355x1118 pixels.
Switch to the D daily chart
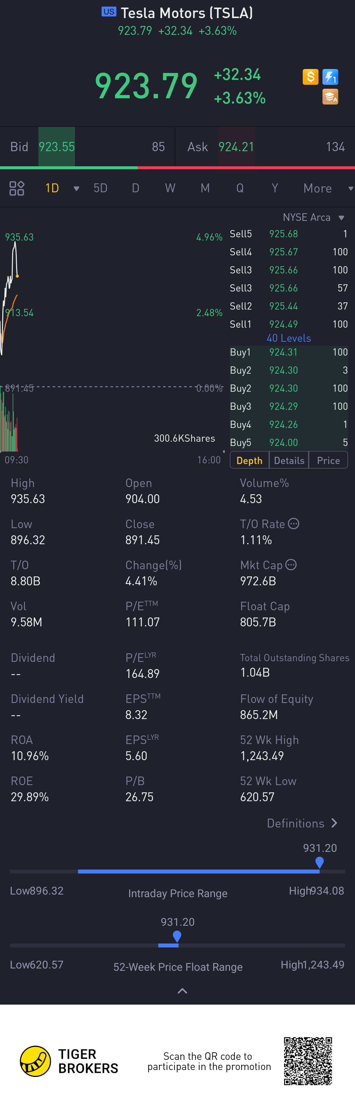[x=135, y=188]
